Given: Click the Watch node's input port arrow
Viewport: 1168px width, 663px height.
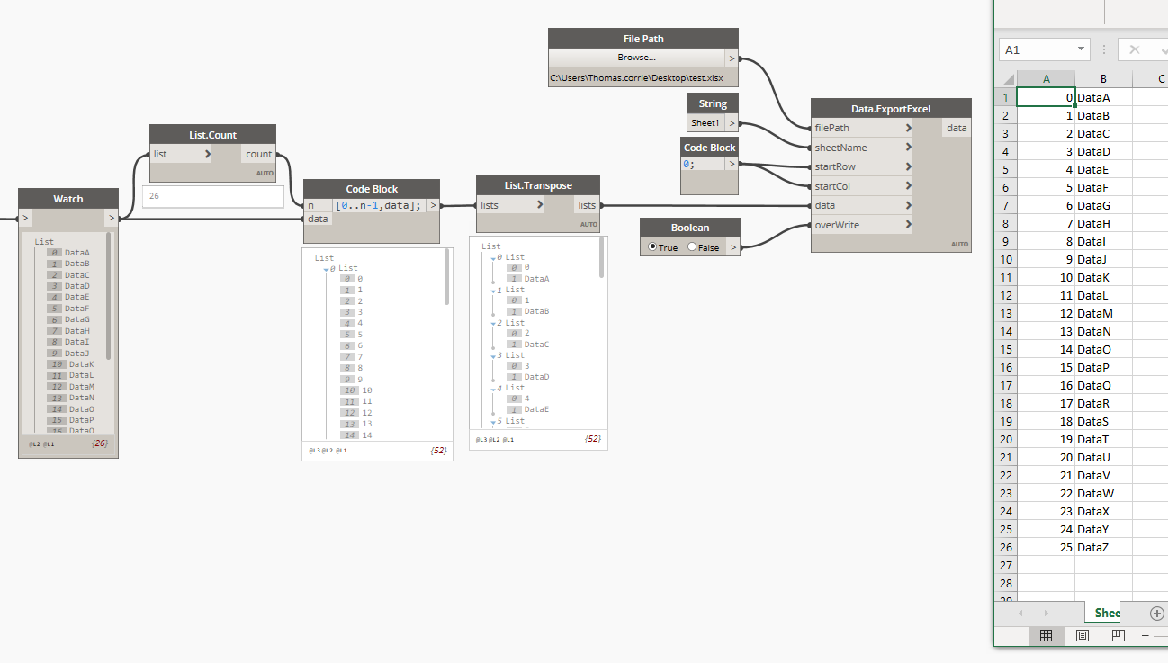Looking at the screenshot, I should click(25, 218).
